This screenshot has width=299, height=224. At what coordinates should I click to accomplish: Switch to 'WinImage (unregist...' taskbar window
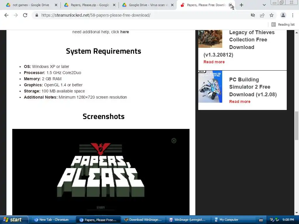point(188,220)
